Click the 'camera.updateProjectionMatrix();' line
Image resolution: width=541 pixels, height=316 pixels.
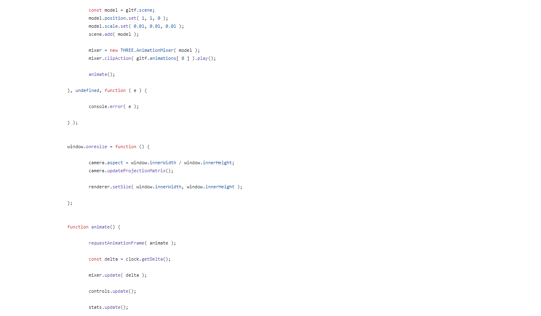point(131,171)
